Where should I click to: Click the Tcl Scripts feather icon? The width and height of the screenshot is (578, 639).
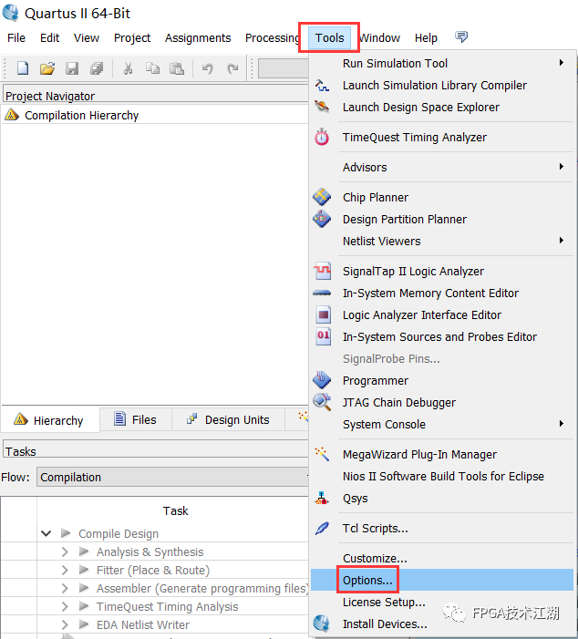tap(322, 528)
